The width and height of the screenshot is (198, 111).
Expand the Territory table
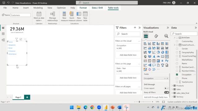tap(172, 97)
